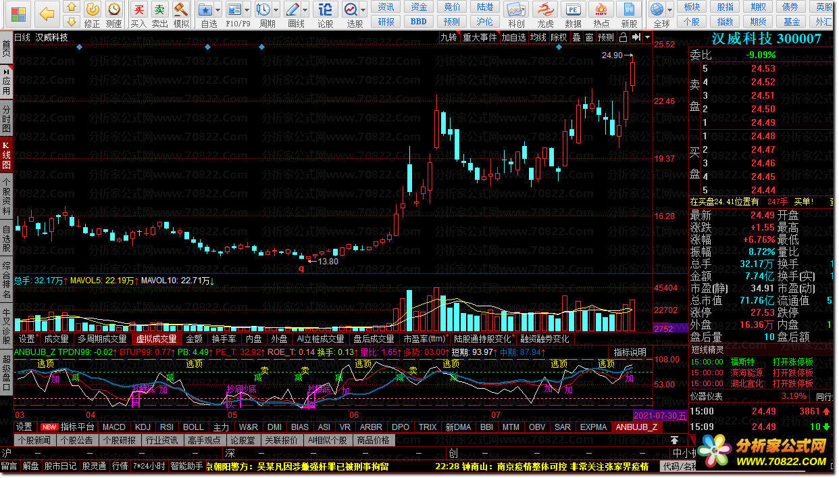Viewport: 839px width, 478px height.
Task: Open dropdown arrow beside 全球 globe
Action: 669,10
